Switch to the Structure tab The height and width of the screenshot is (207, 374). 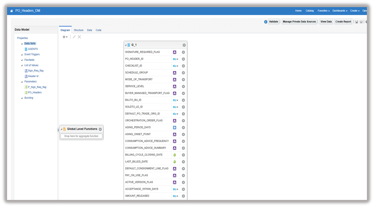(79, 30)
